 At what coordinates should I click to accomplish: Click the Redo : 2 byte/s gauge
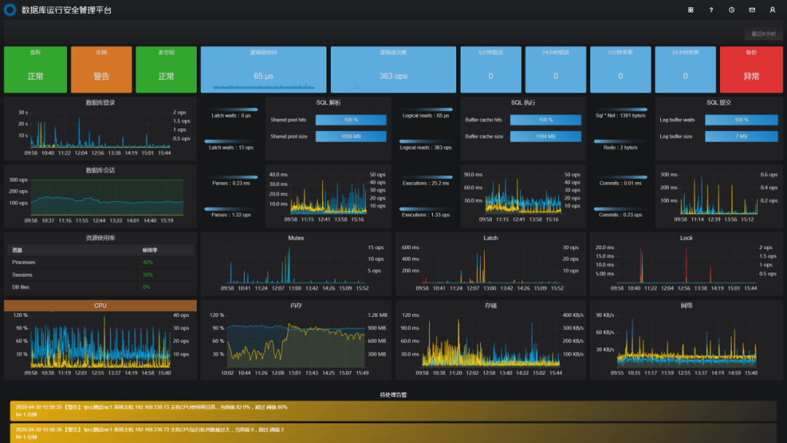click(620, 144)
